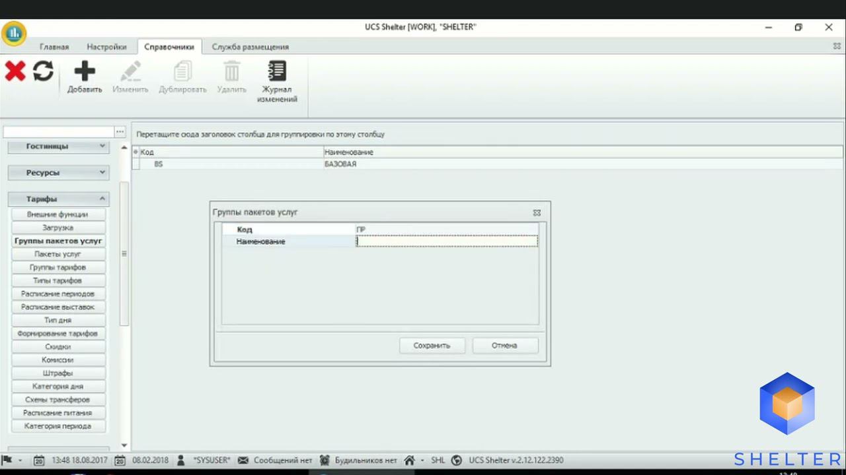
Task: Open the Главная tab
Action: coord(54,47)
